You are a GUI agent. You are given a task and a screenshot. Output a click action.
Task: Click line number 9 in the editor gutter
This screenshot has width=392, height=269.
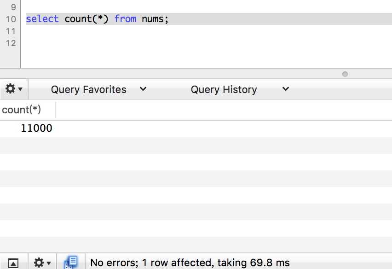12,7
